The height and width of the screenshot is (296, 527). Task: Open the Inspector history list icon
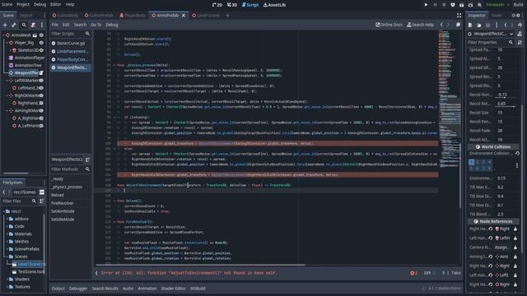pos(520,25)
